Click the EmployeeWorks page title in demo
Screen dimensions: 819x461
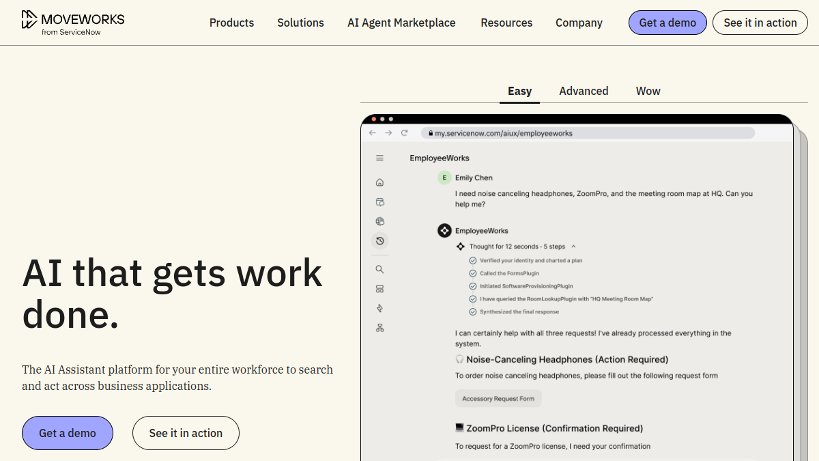pos(440,158)
